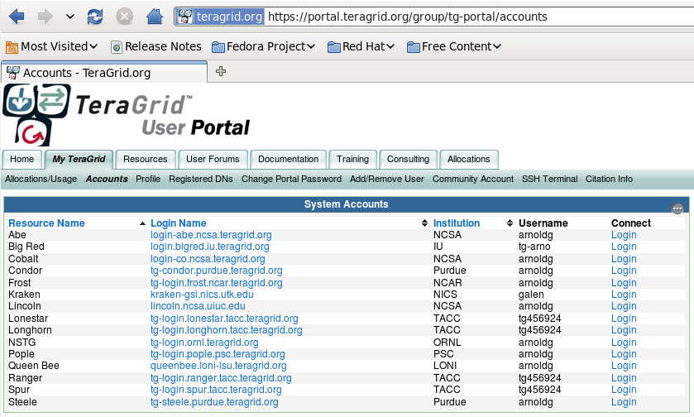Click the sort arrow beside Resource Name
This screenshot has width=694, height=417.
(142, 223)
